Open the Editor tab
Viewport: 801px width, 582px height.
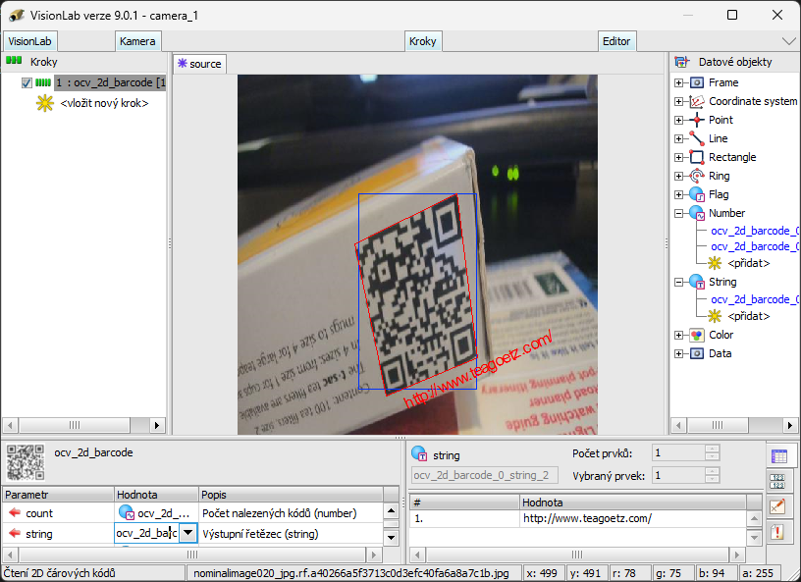[x=616, y=41]
